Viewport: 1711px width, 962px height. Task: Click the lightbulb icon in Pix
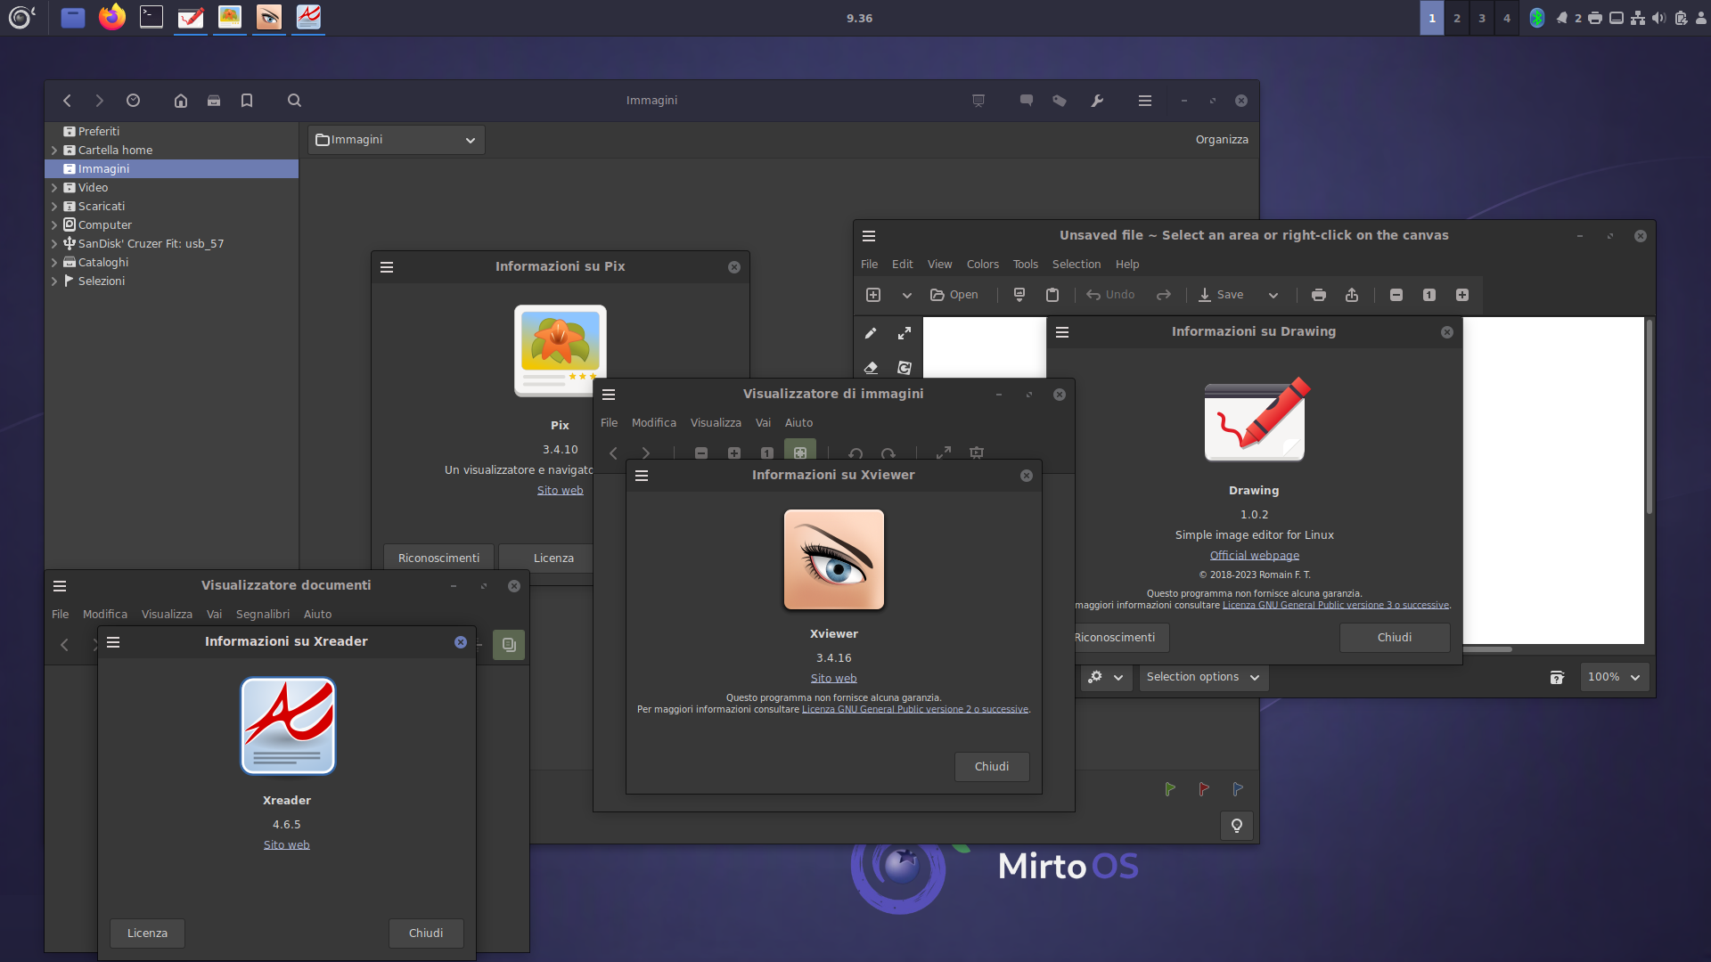(1237, 826)
